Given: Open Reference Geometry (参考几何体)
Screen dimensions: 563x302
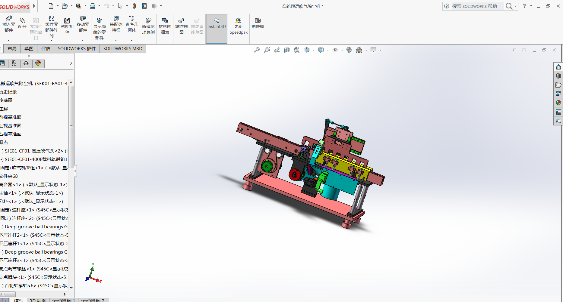Looking at the screenshot, I should (132, 24).
